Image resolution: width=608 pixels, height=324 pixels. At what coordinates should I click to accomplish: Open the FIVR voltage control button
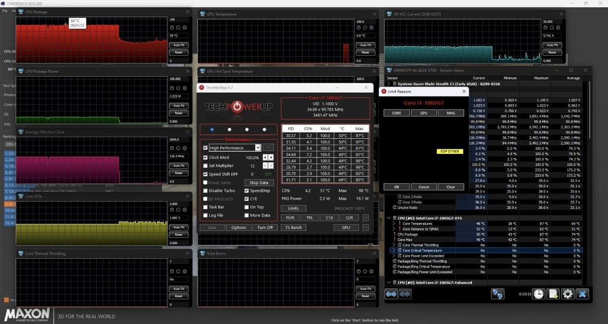pos(290,218)
